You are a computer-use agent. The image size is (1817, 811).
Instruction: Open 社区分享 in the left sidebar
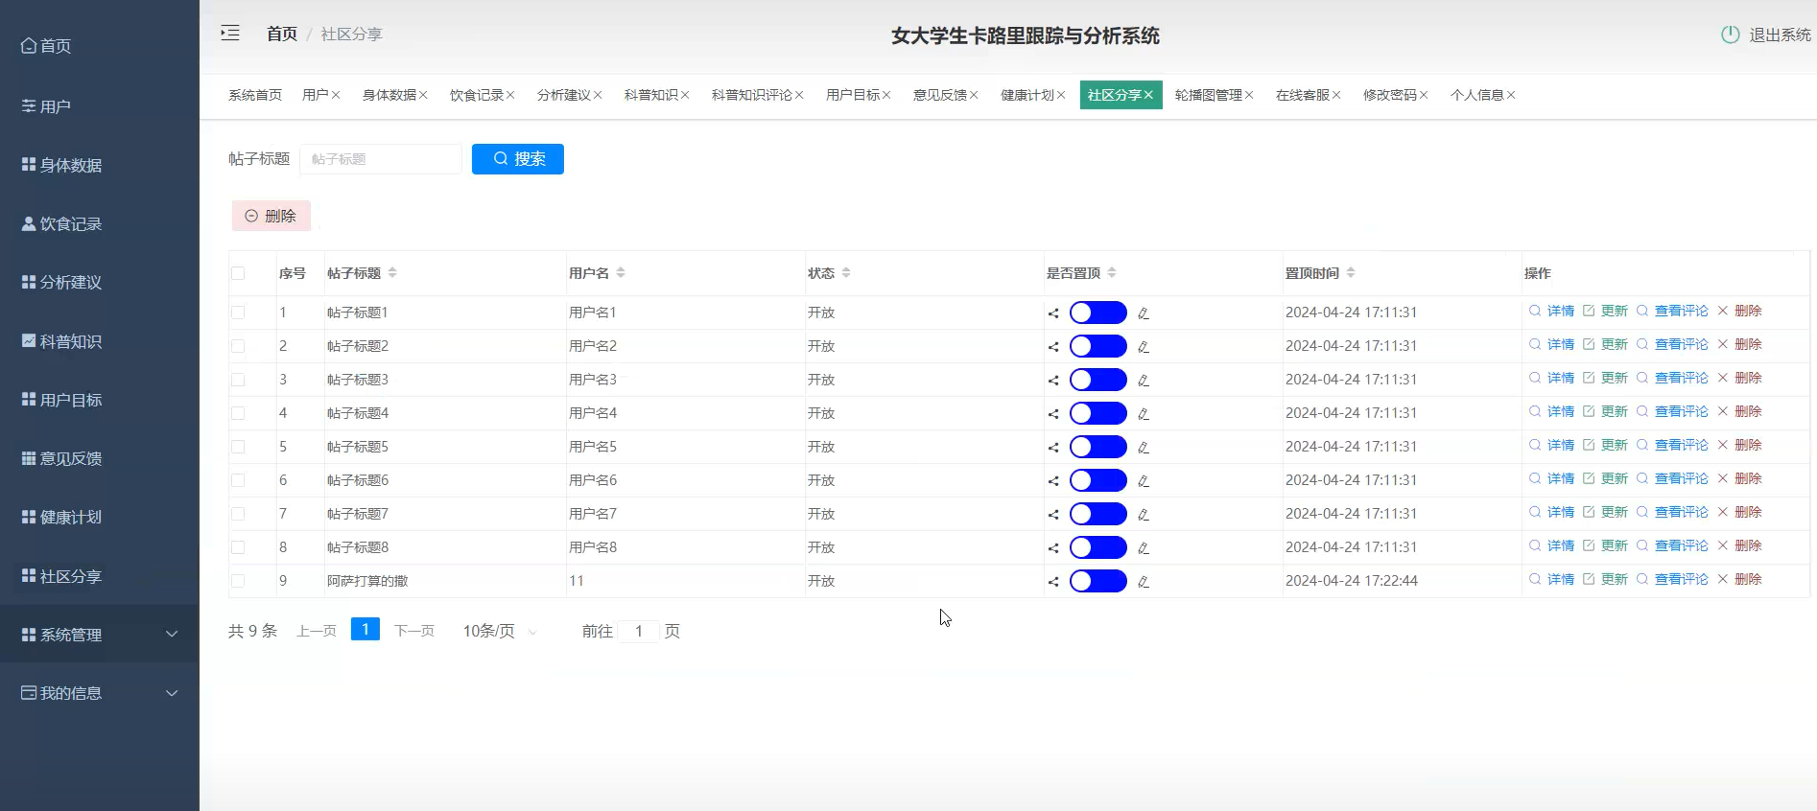click(x=61, y=576)
